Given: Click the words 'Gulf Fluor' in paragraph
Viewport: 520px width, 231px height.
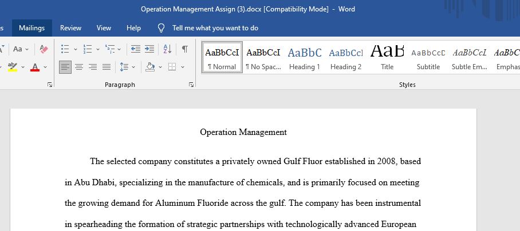Looking at the screenshot, I should 303,161.
